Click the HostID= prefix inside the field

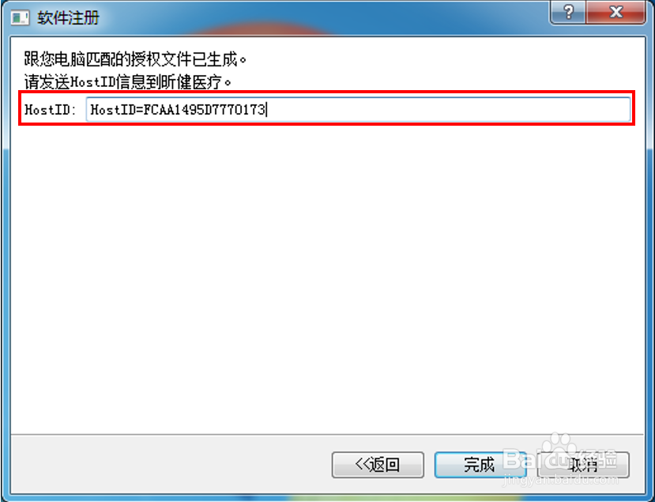[117, 110]
